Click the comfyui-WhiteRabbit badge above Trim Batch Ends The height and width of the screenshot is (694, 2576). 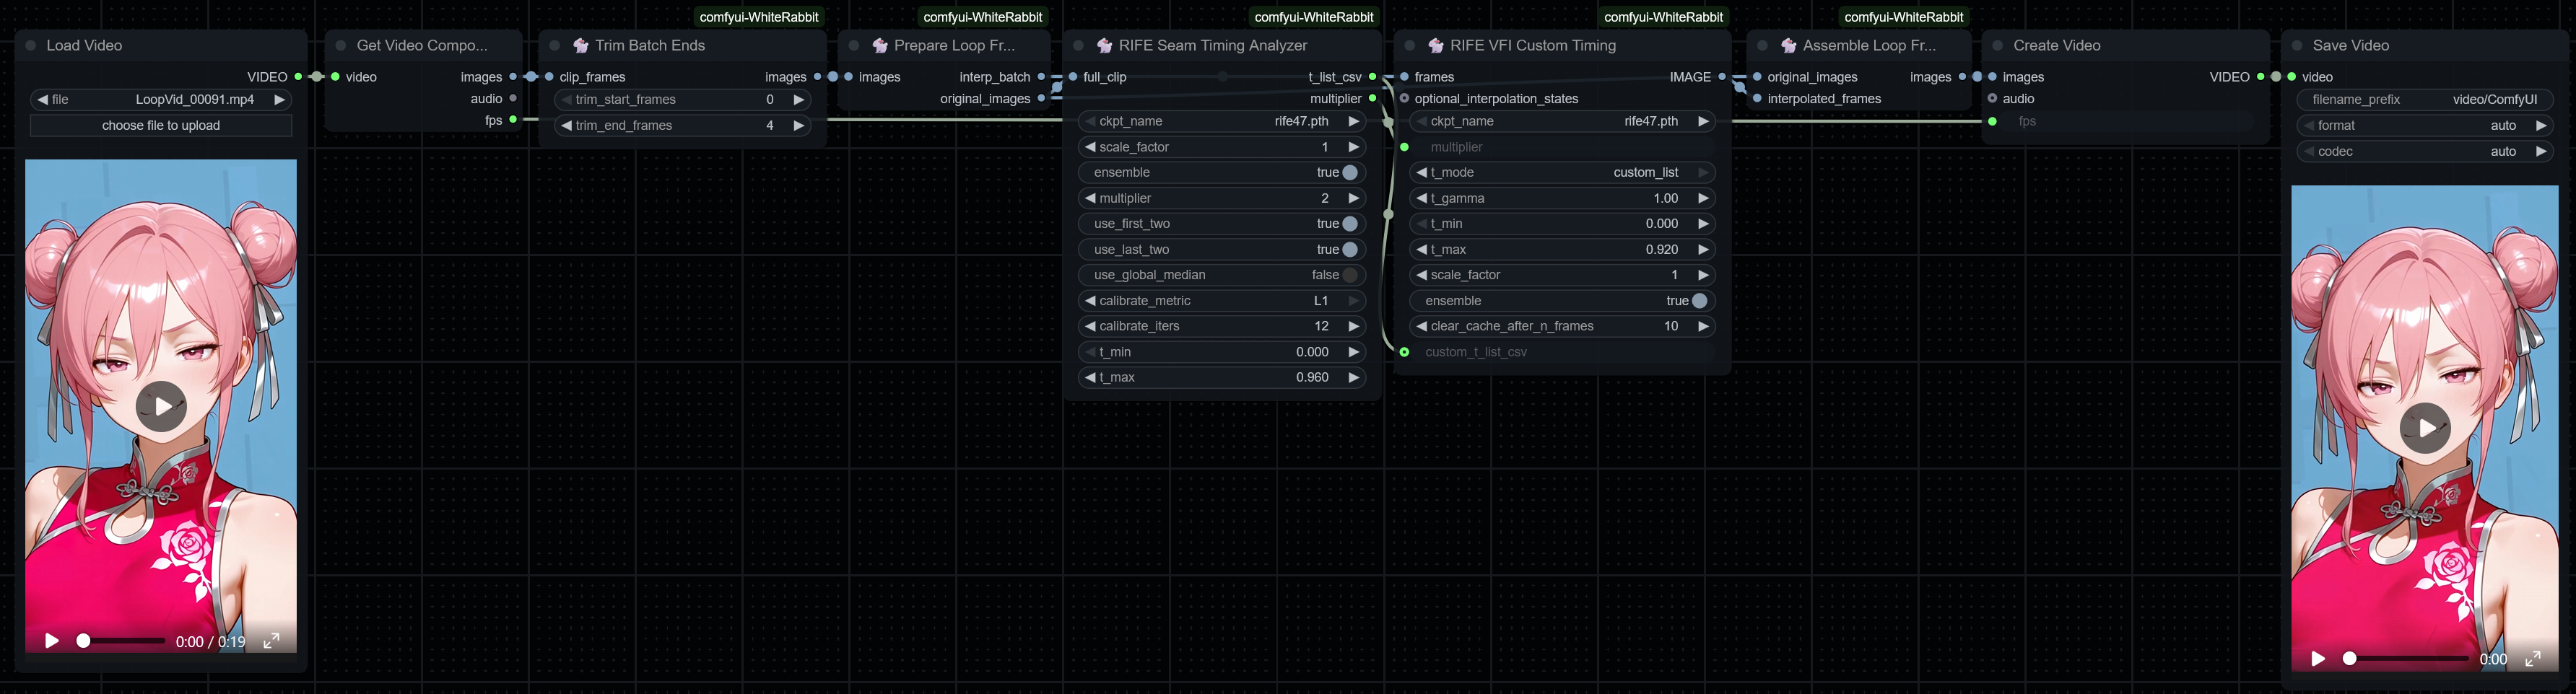pyautogui.click(x=758, y=17)
